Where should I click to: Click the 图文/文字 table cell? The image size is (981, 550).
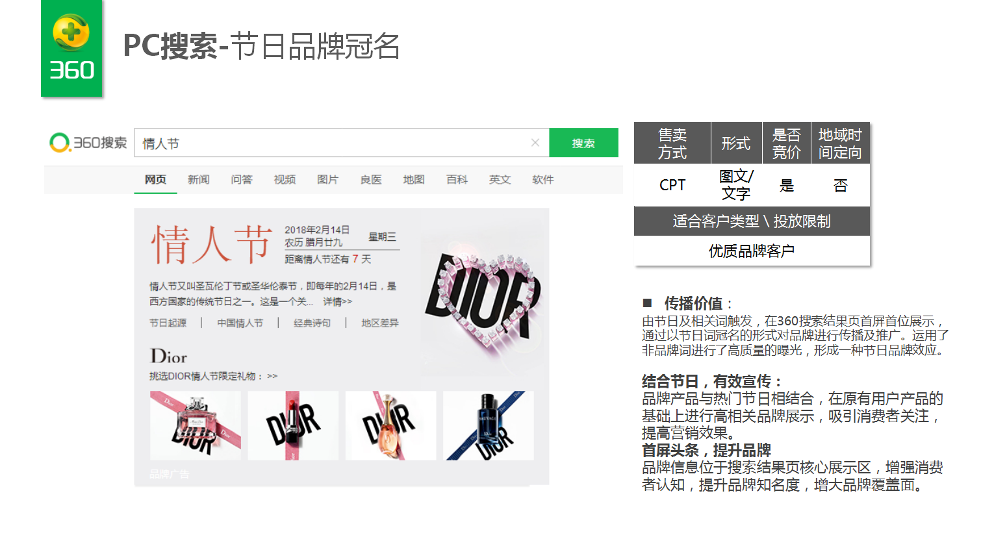[736, 185]
